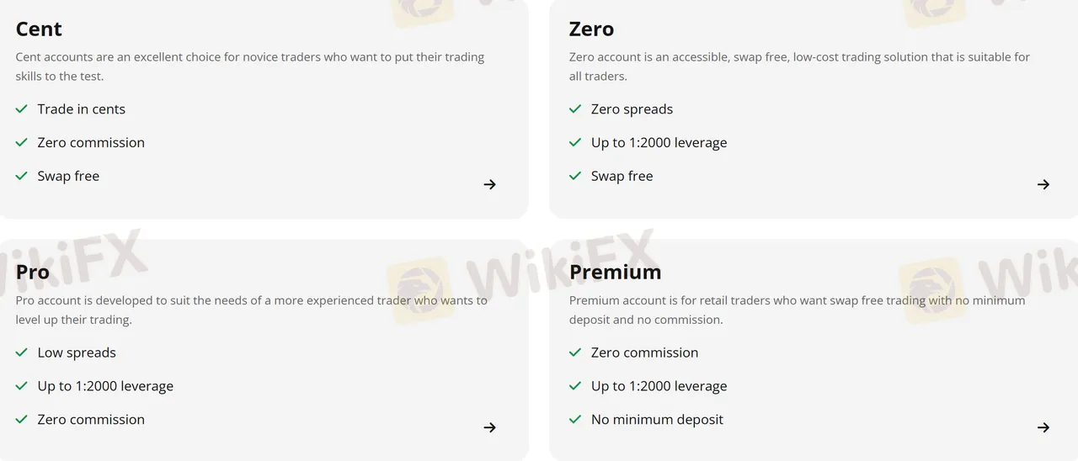
Task: Select the Cent account heading
Action: (x=39, y=29)
